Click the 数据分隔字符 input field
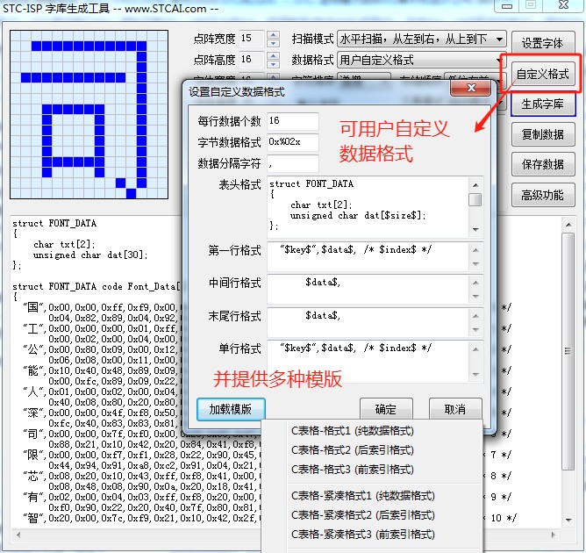This screenshot has width=586, height=553. tap(293, 164)
